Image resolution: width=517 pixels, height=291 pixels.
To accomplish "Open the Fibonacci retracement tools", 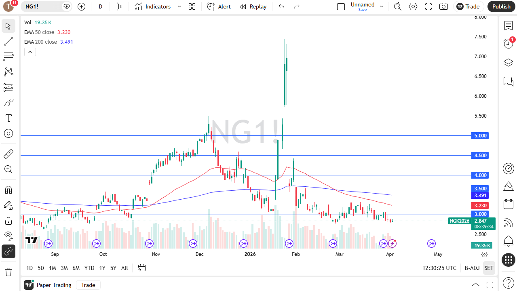I will click(x=8, y=57).
